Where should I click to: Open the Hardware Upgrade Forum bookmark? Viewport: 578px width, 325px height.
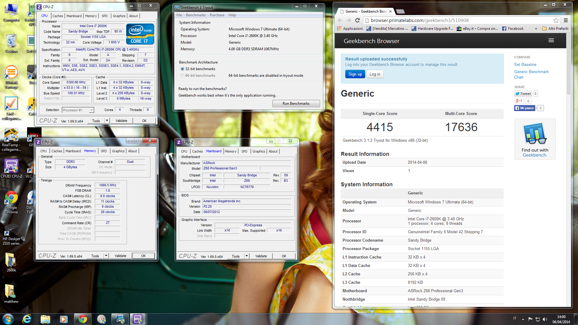(x=432, y=29)
